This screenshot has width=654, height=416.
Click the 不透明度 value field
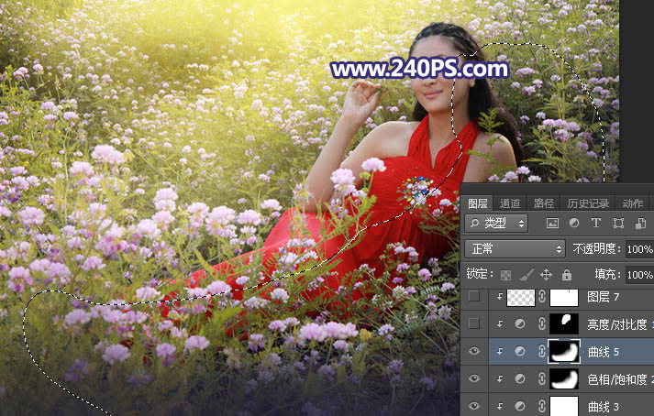[639, 249]
